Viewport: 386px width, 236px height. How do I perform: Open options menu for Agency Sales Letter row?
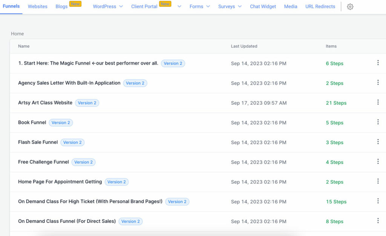point(378,82)
